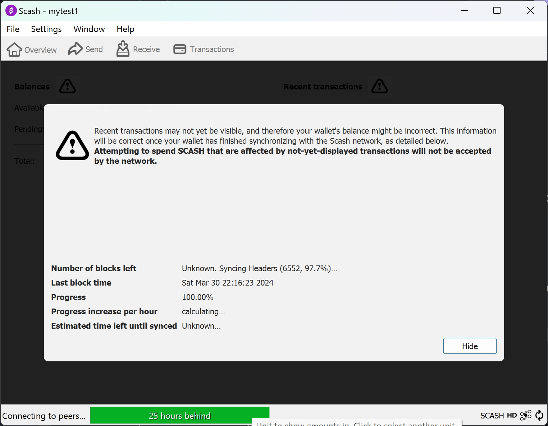Click the sync spinner icon in status bar
This screenshot has height=426, width=548.
(x=539, y=416)
